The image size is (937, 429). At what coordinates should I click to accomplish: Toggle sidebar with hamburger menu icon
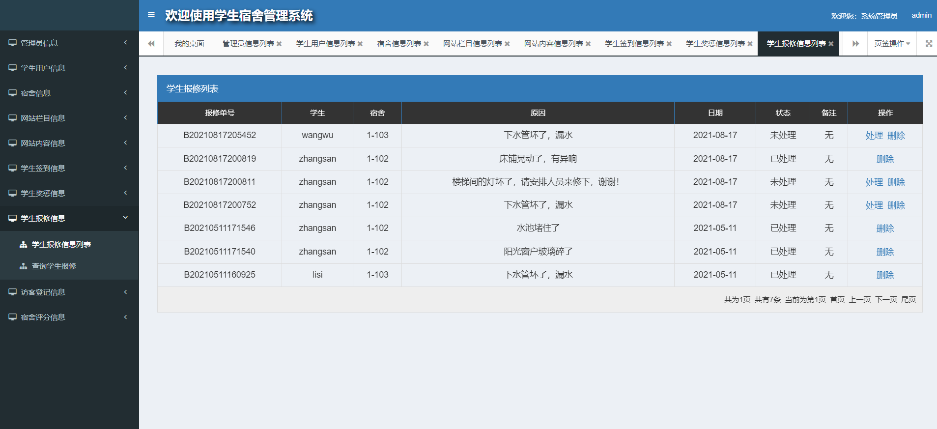(151, 15)
